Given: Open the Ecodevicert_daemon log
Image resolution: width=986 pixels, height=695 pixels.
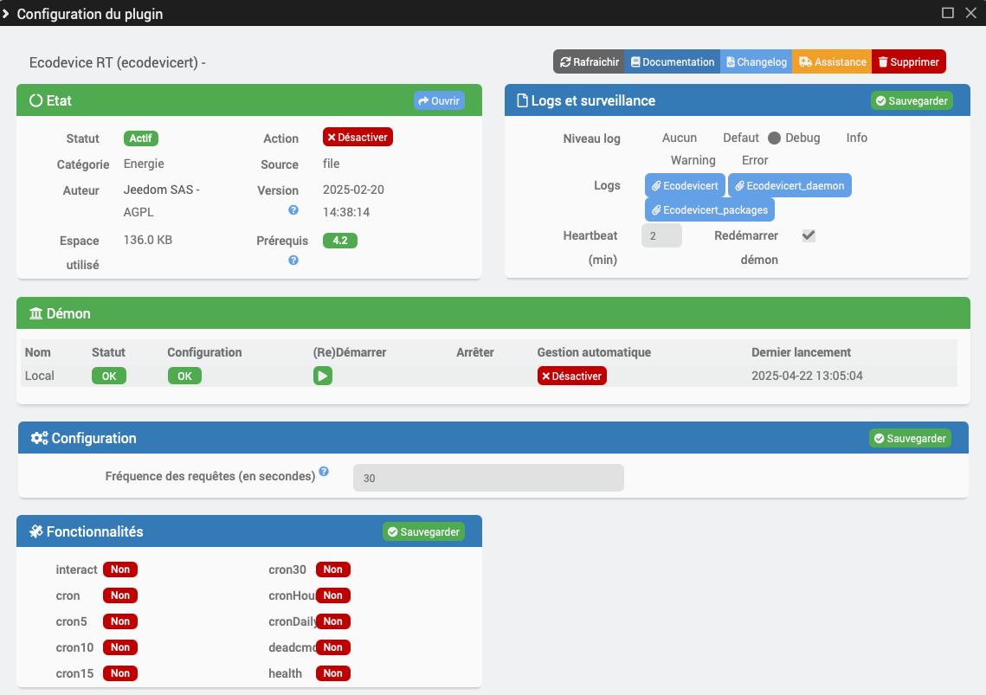Looking at the screenshot, I should (789, 185).
